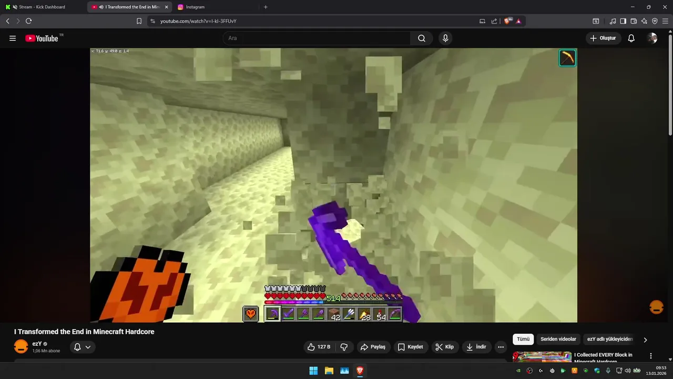Toggle the Brave sidebar panel icon
The width and height of the screenshot is (673, 379).
click(623, 21)
